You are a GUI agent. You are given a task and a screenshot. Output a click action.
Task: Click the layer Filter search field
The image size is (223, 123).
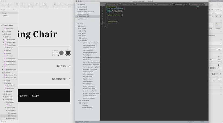pos(9,121)
